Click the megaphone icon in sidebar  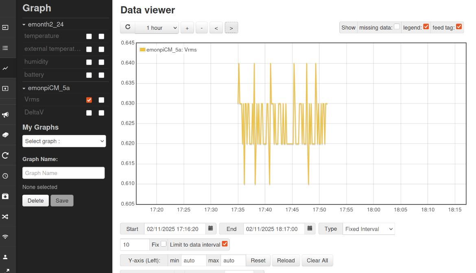pyautogui.click(x=5, y=115)
